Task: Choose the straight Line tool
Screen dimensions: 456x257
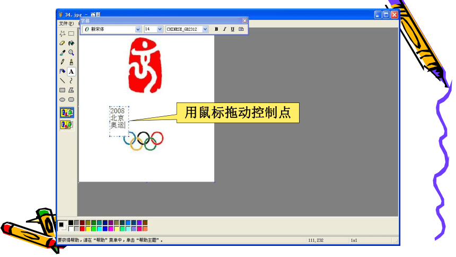Action: click(62, 81)
